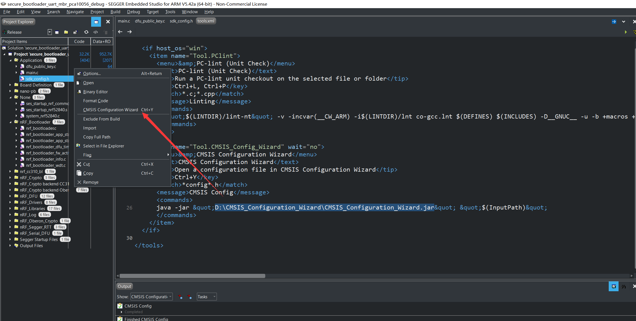
Task: Open the Debug menu
Action: click(x=133, y=12)
